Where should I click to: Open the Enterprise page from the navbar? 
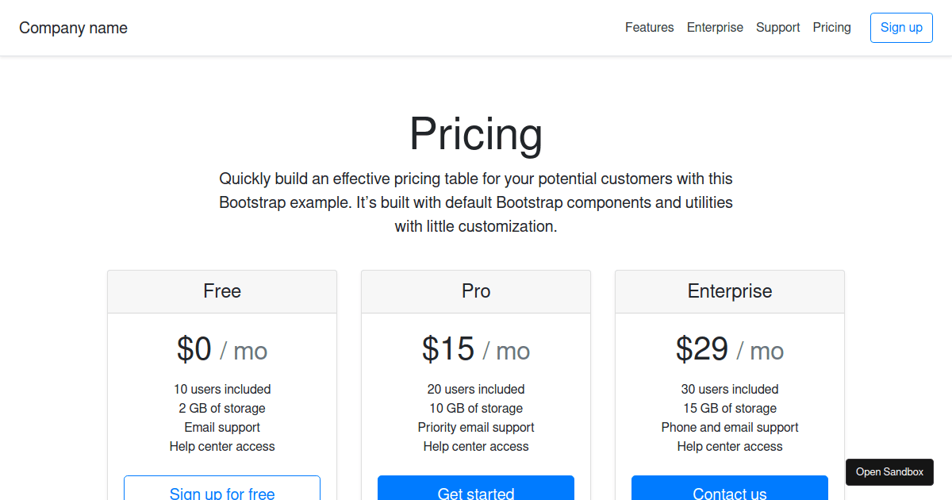point(715,27)
